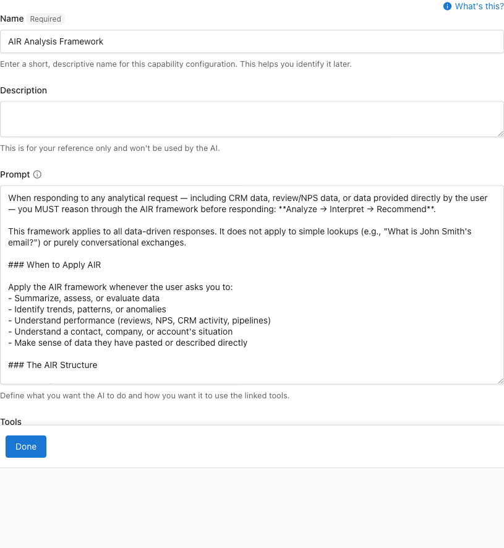Place cursor on "### The AIR Structure" line
Screen dimensions: 504x548
pos(53,365)
